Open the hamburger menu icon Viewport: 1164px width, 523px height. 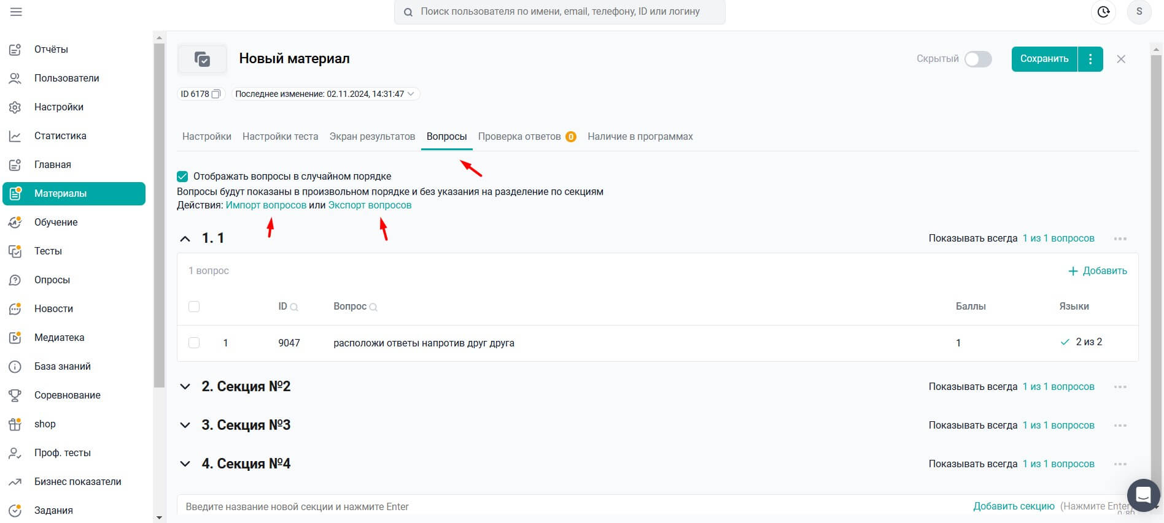coord(16,12)
